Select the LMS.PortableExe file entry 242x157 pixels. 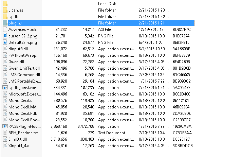point(24,81)
